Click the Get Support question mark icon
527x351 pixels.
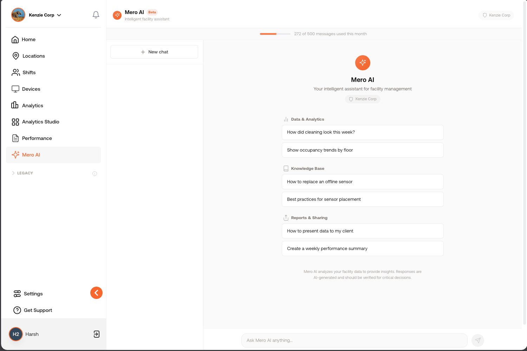coord(17,310)
